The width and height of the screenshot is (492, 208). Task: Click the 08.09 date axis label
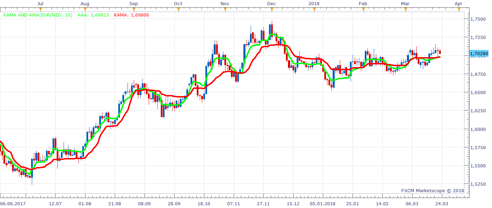point(145,204)
